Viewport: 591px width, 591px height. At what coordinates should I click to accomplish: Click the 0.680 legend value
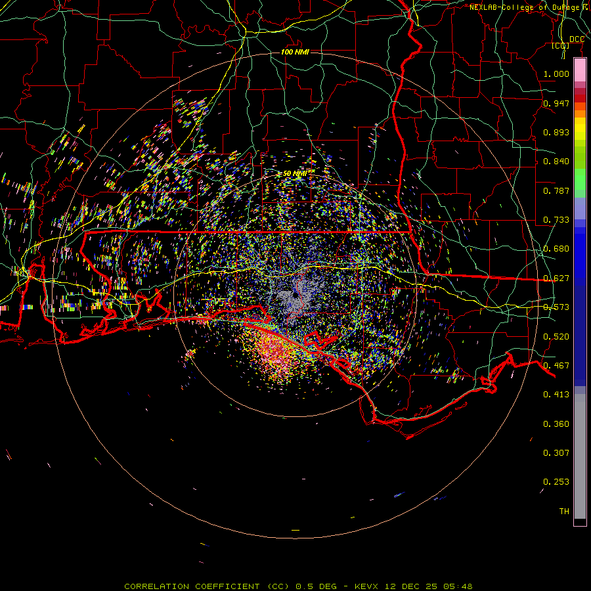click(x=556, y=249)
